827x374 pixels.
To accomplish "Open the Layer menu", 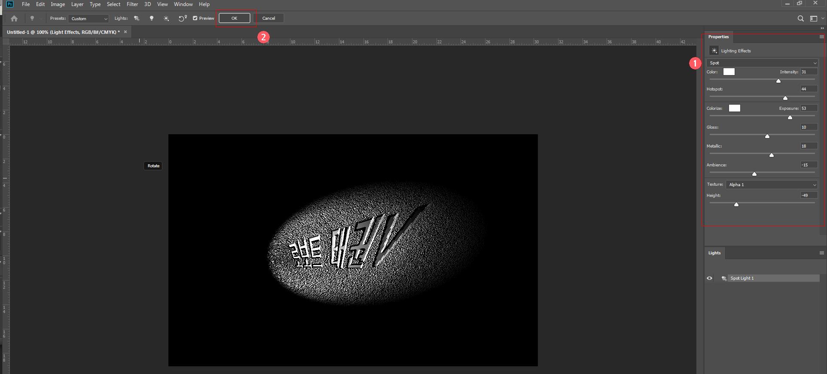I will [x=77, y=4].
